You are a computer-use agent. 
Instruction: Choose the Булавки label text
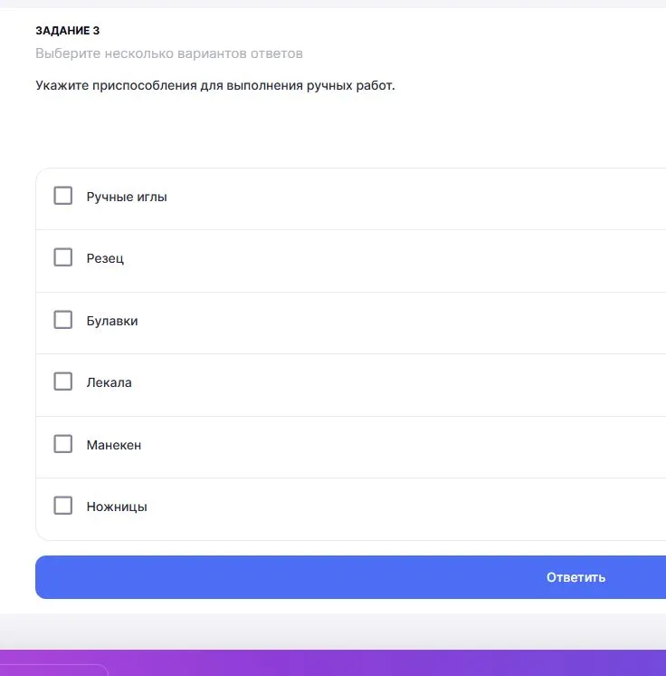(112, 321)
